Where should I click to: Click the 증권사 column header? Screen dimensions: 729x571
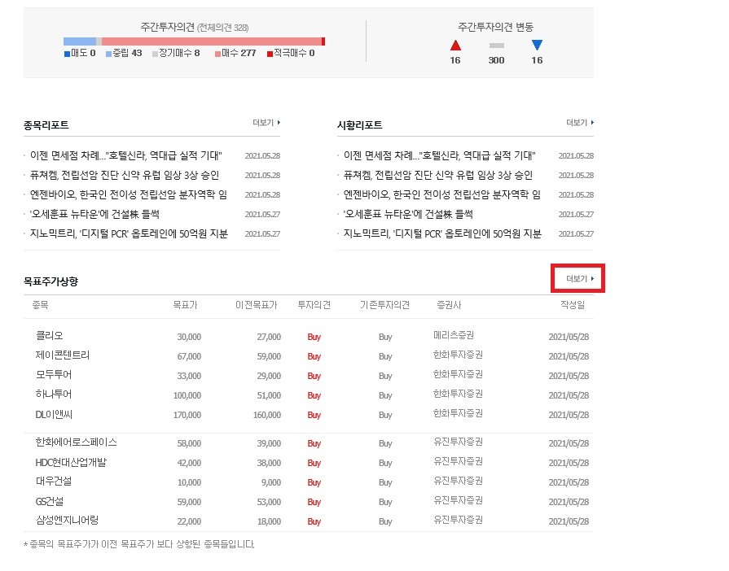pos(449,305)
